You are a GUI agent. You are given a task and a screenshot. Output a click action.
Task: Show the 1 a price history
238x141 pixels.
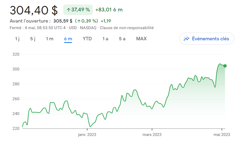(x=105, y=39)
